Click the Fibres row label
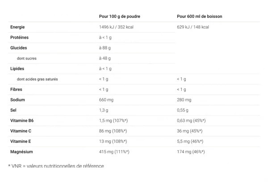This screenshot has height=182, width=268. click(16, 89)
